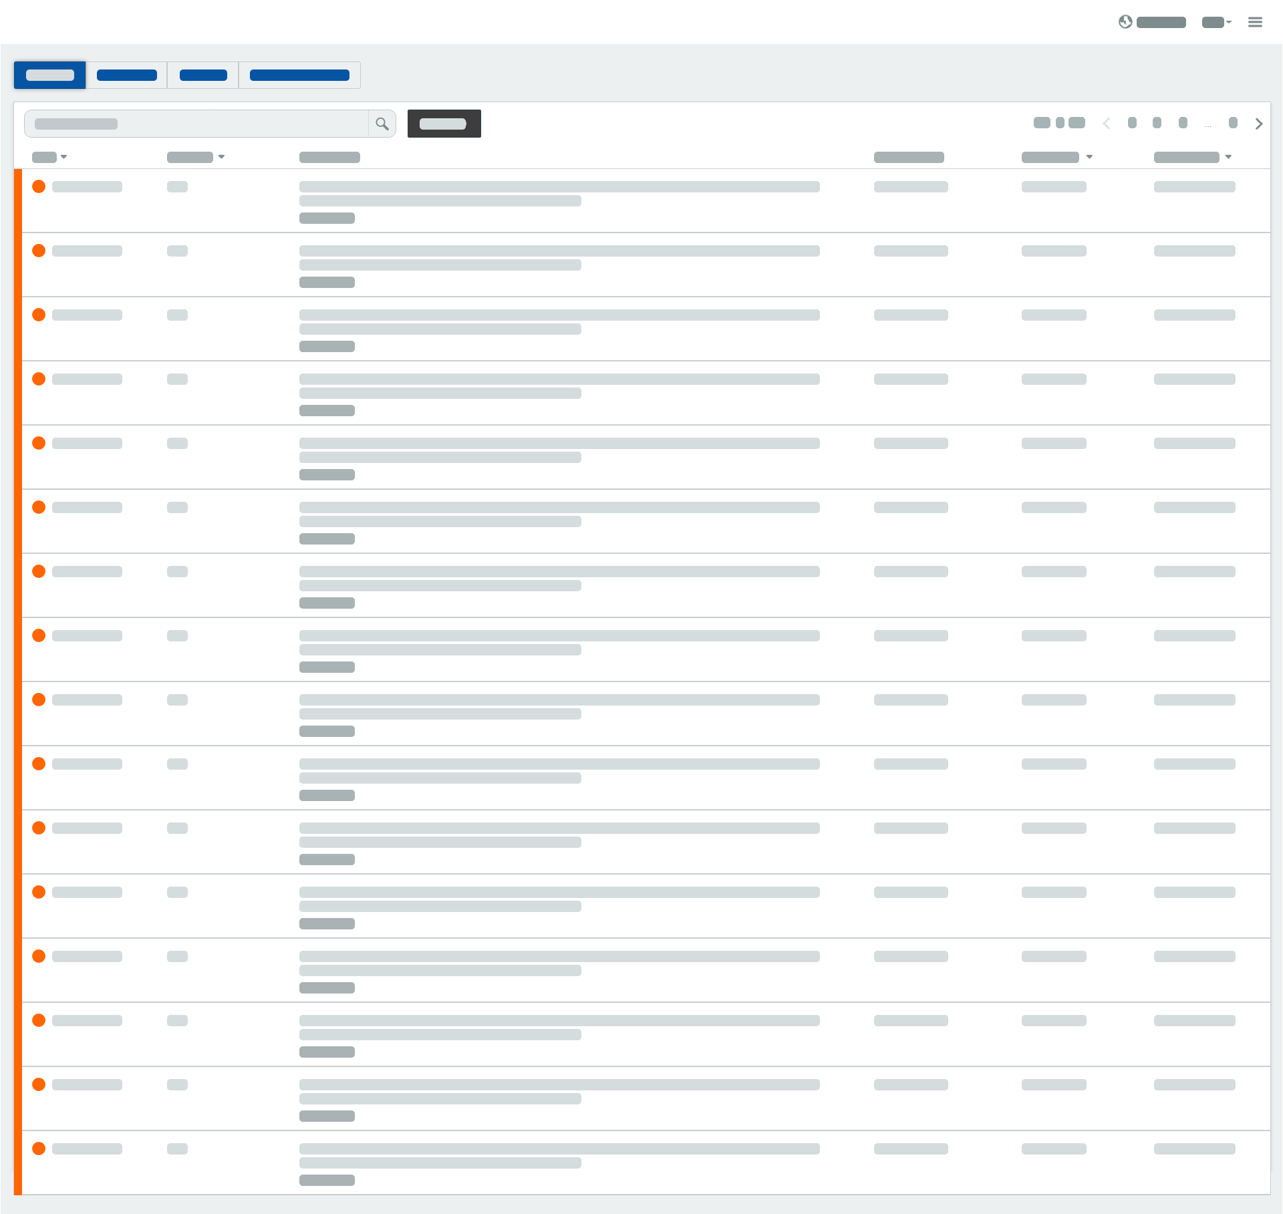1283x1214 pixels.
Task: Open the hamburger menu at top right
Action: (1256, 22)
